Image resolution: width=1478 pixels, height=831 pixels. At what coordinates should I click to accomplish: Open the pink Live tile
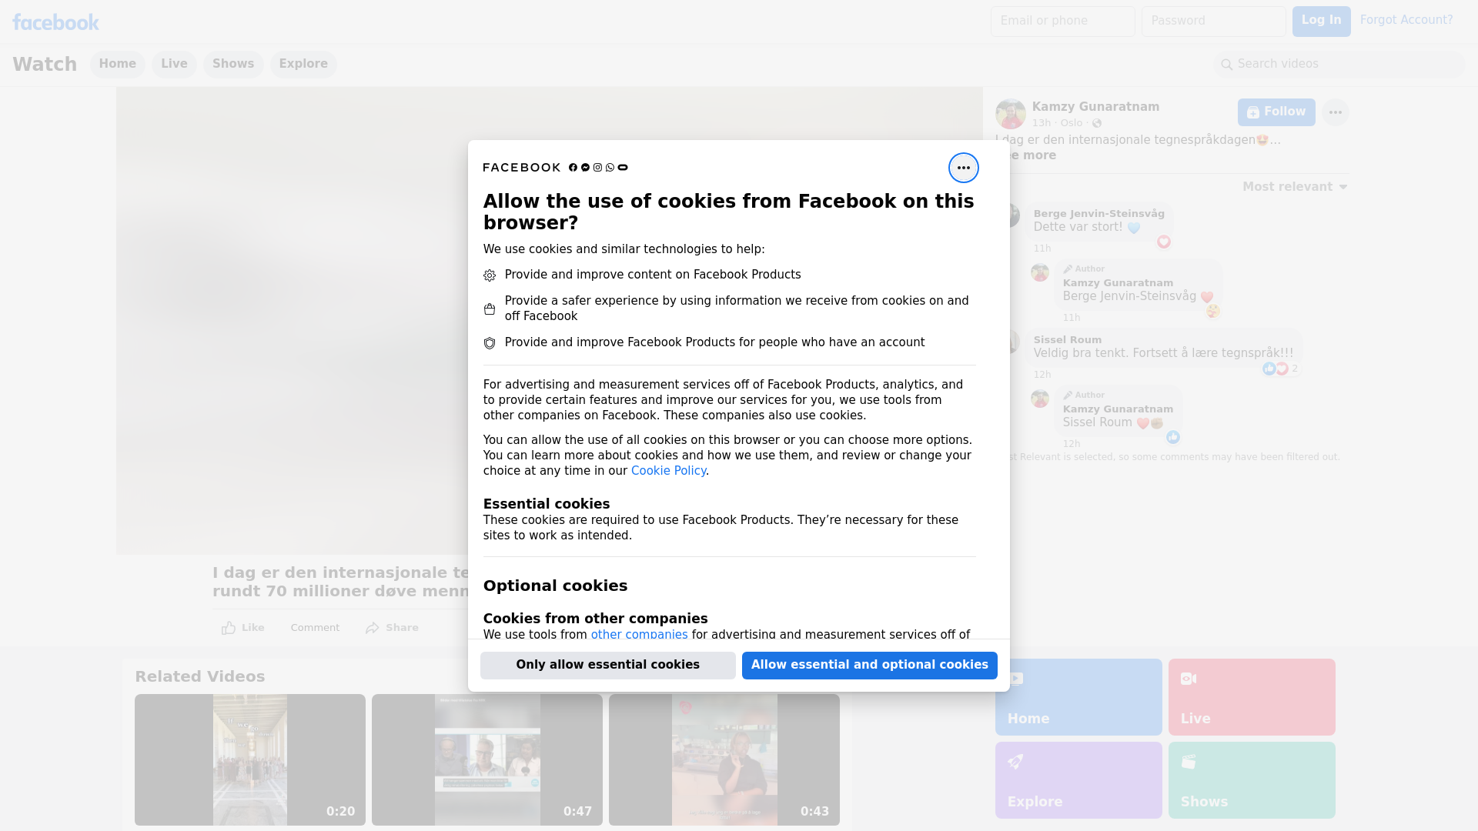click(1252, 697)
